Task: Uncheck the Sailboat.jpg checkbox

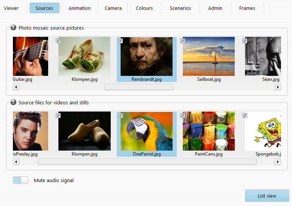Action: click(x=182, y=41)
